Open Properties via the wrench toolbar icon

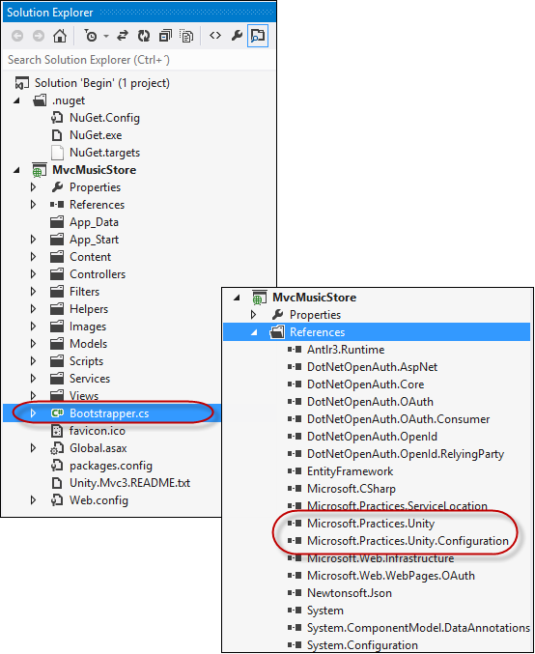pyautogui.click(x=237, y=37)
